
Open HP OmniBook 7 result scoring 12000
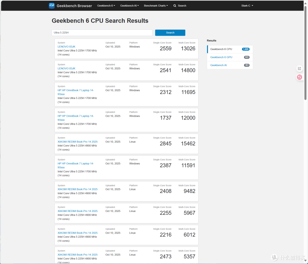pyautogui.click(x=76, y=118)
